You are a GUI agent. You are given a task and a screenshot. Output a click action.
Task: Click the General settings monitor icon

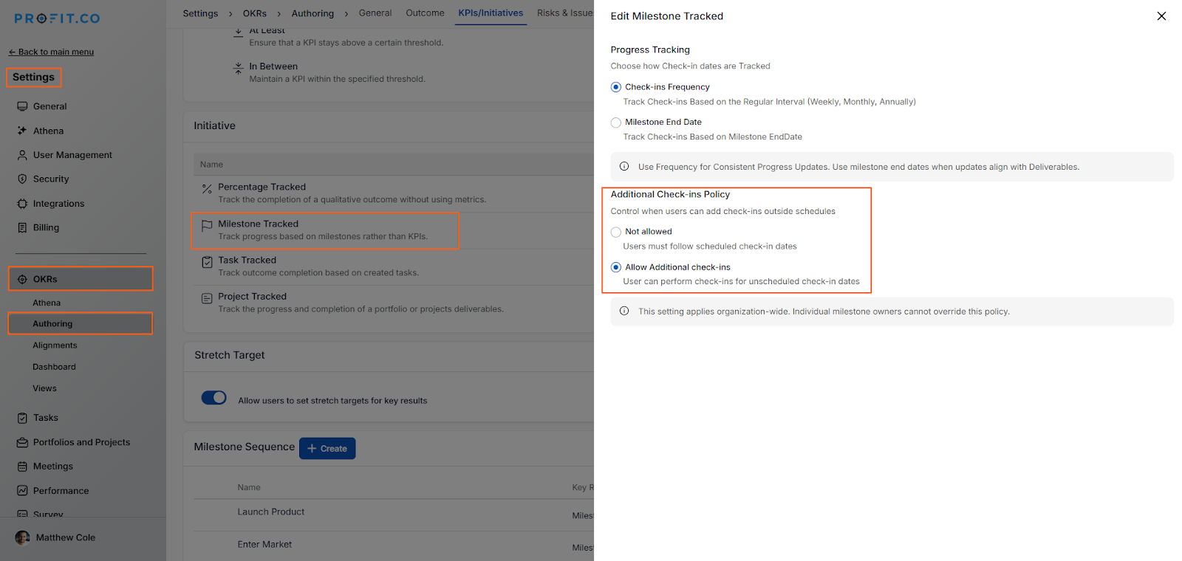pos(22,106)
